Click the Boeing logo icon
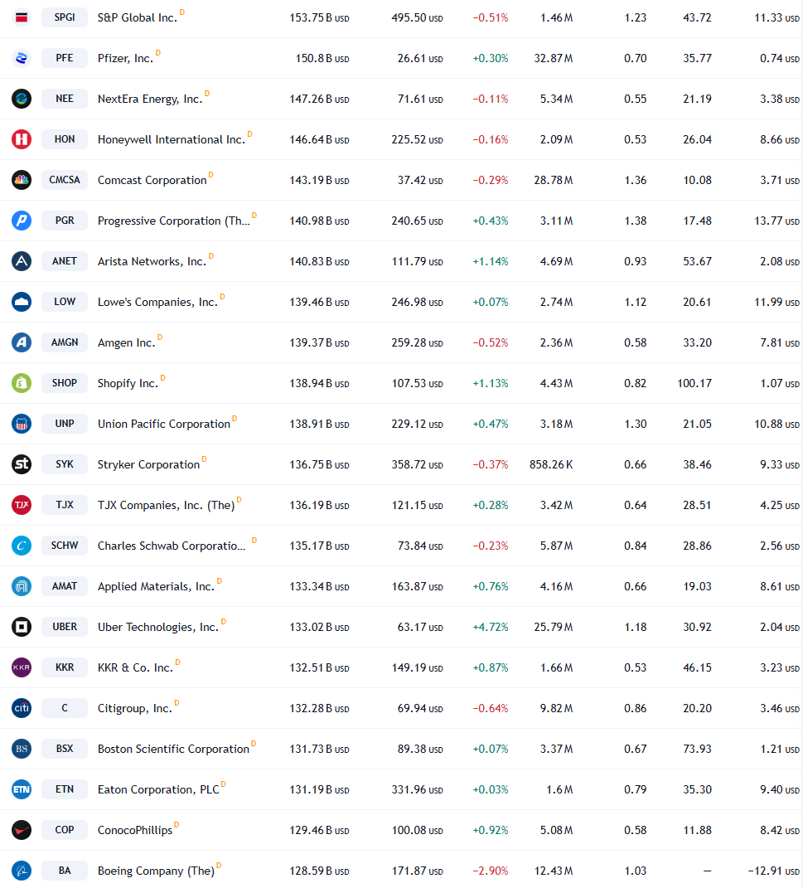 pyautogui.click(x=22, y=871)
